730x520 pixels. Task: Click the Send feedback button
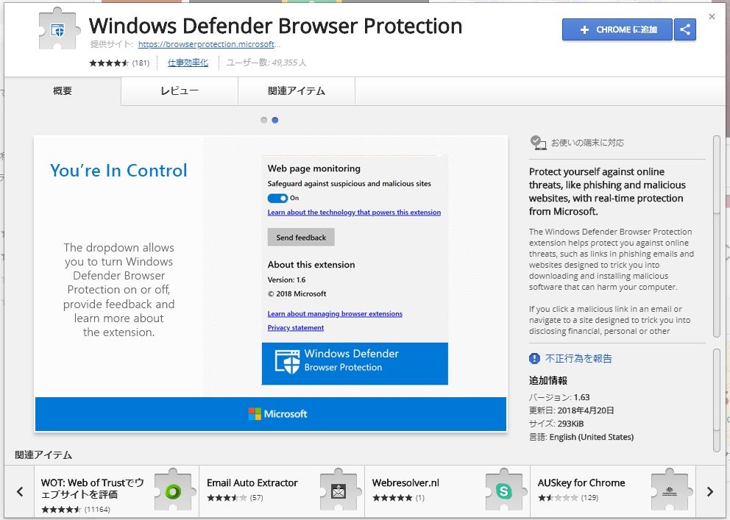pos(301,238)
